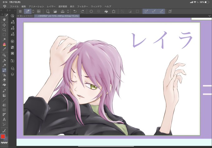
Task: Switch to the 人物相関図 canvas tab
Action: click(57, 16)
